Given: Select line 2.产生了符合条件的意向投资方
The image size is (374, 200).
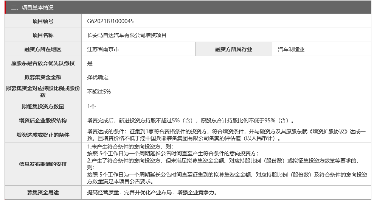Looking at the screenshot, I should pos(223,161).
